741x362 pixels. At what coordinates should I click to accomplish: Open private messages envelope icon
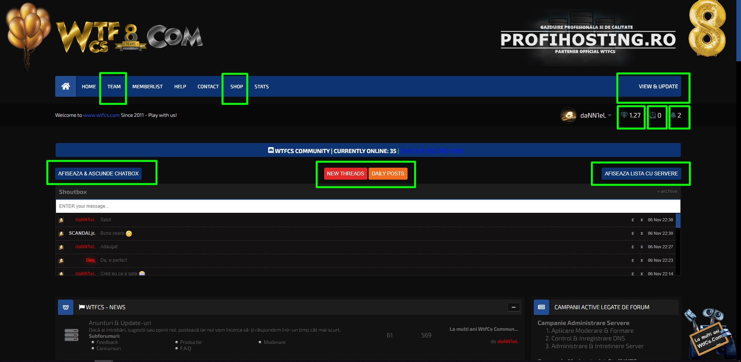pos(653,115)
